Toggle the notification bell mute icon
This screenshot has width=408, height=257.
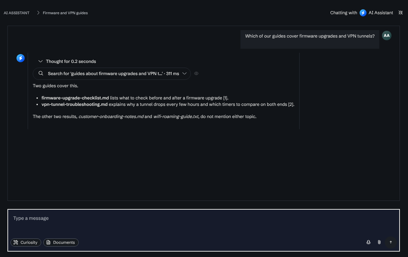coord(401,13)
